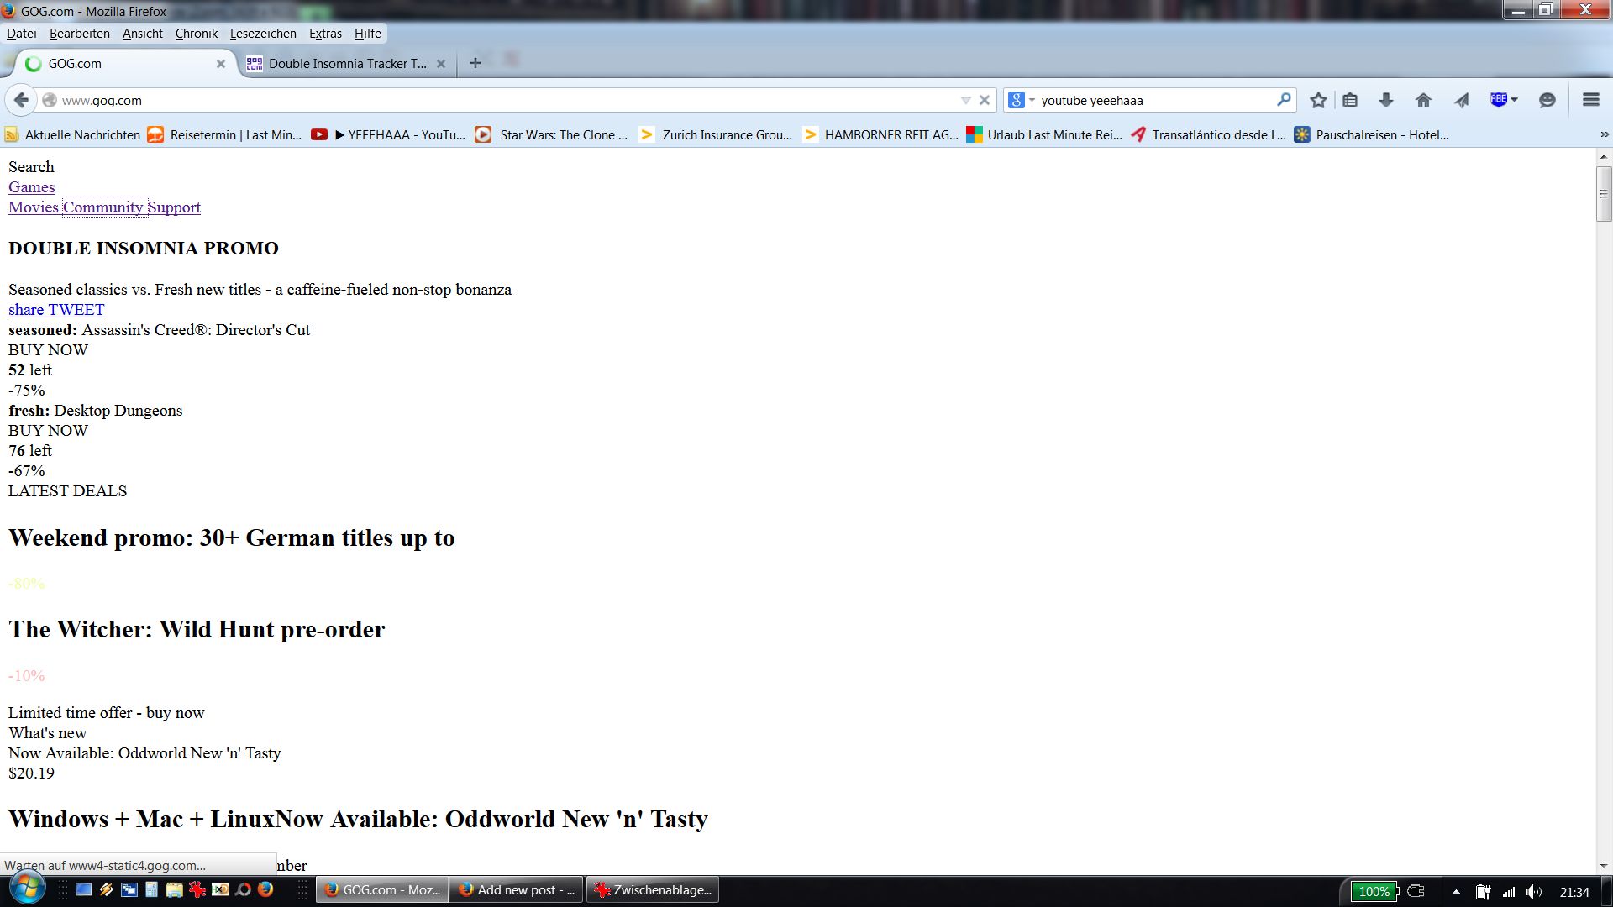The image size is (1613, 907).
Task: Open a new tab with plus button
Action: [x=475, y=63]
